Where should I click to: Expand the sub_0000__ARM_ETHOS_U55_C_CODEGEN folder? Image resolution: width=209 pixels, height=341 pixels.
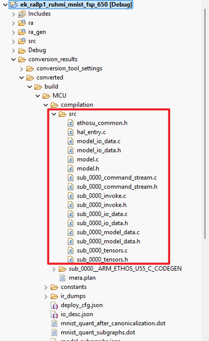pos(54,269)
